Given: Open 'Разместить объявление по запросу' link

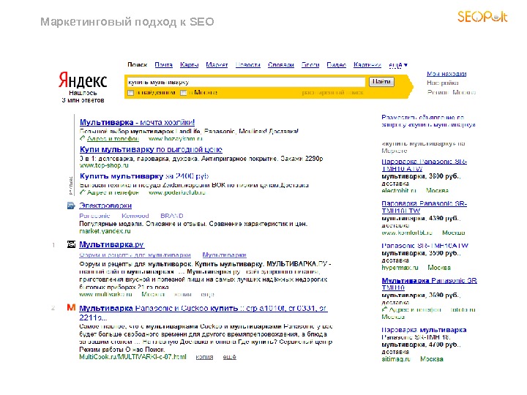Looking at the screenshot, I should (x=428, y=121).
